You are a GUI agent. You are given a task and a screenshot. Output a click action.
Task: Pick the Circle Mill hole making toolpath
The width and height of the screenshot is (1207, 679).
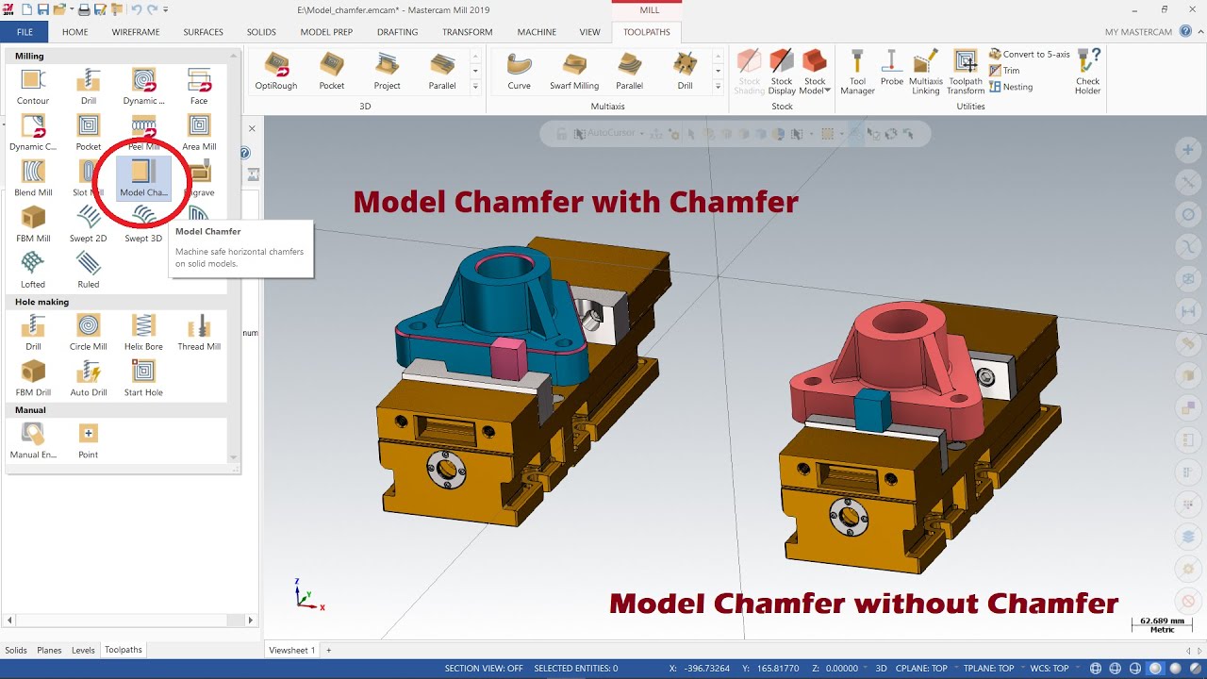(x=88, y=333)
